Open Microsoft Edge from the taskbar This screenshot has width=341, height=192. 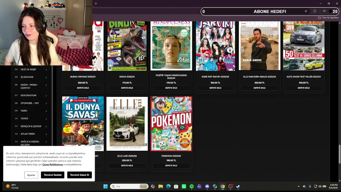(x=168, y=186)
